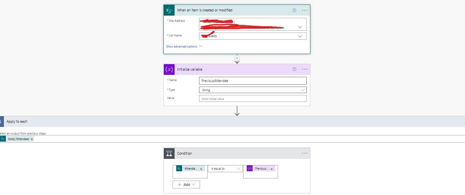Screen dimensions: 465x195
Task: Open help for 'When an item is created or modified'
Action: point(294,10)
